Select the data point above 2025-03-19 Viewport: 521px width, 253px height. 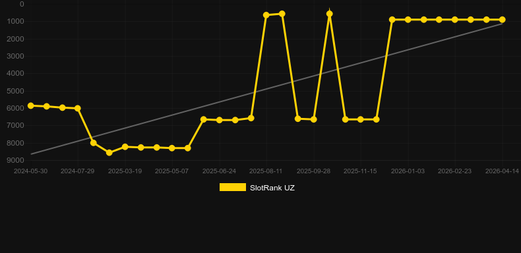pos(125,147)
